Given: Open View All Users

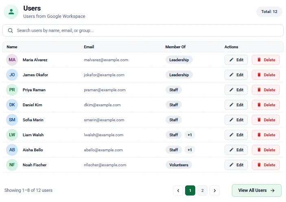Looking at the screenshot, I should tap(257, 190).
